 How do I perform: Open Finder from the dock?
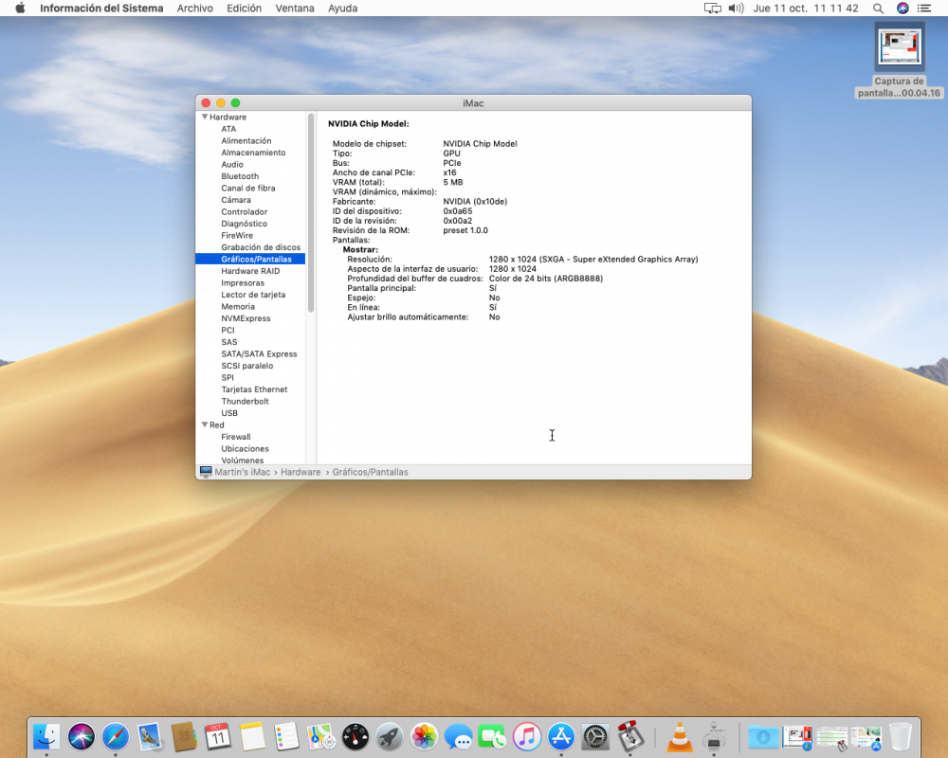46,737
